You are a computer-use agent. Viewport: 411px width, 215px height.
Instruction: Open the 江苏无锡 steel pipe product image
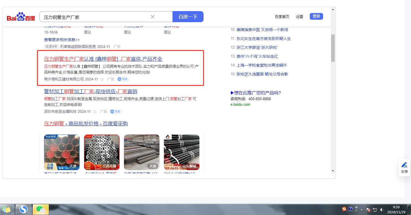tap(102, 152)
